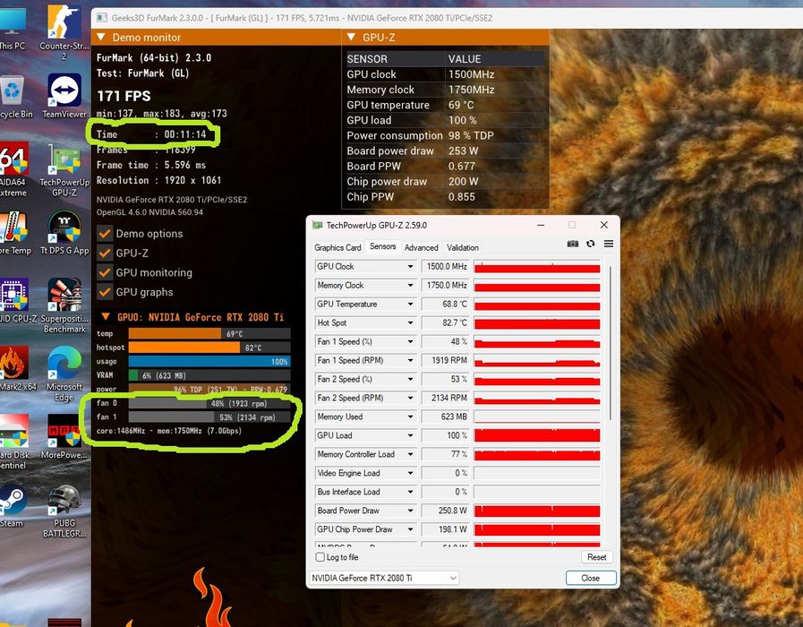Collapse the GPU-Z overlay panel
This screenshot has width=803, height=627.
[351, 37]
